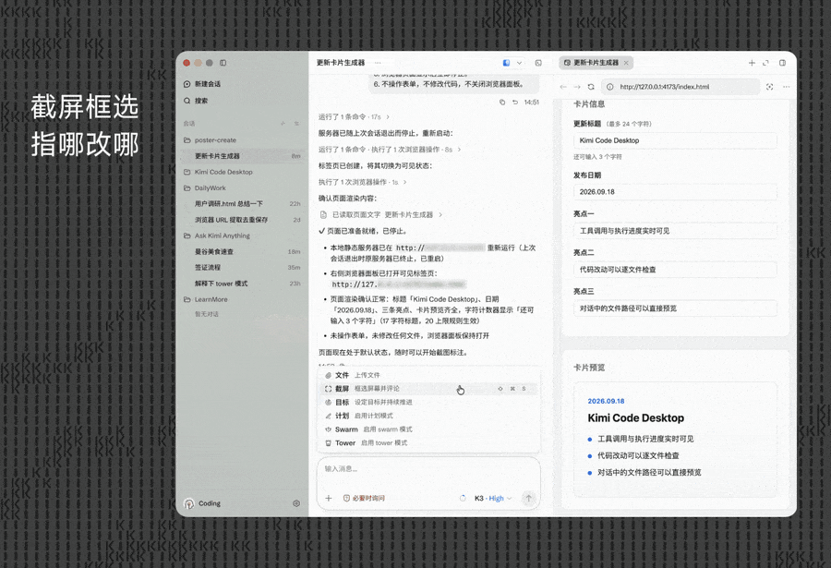Open the more menu beside the chat title

(378, 63)
